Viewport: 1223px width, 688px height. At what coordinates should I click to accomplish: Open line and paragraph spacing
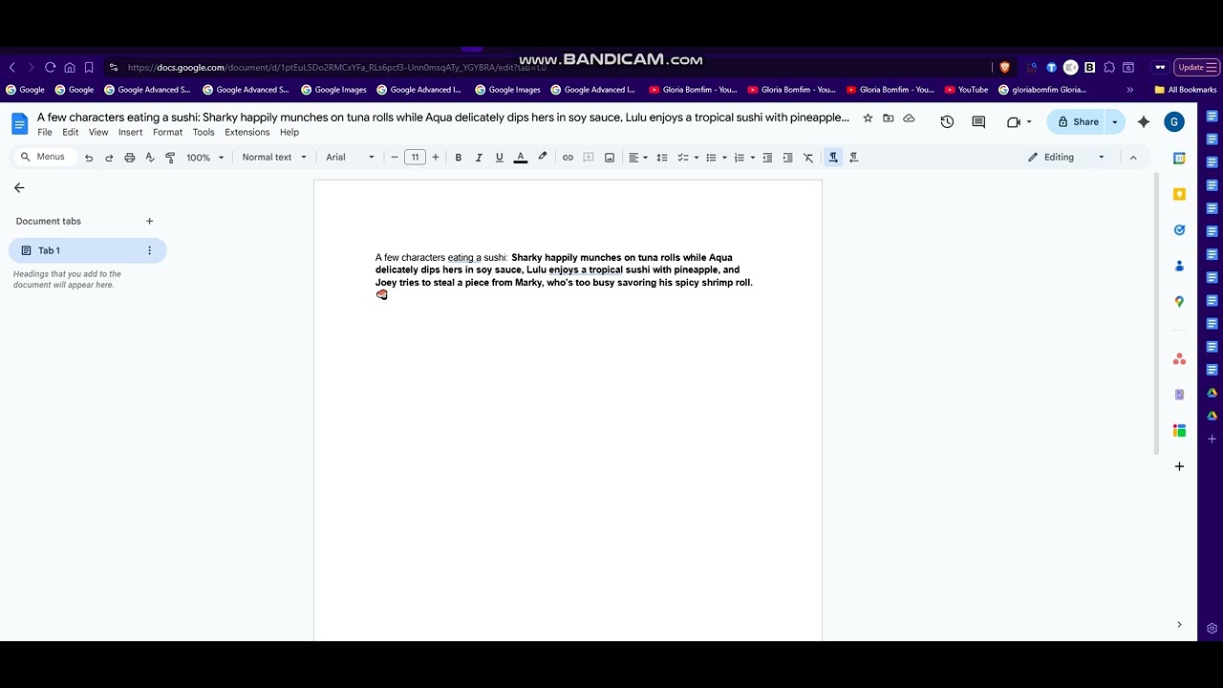[662, 158]
